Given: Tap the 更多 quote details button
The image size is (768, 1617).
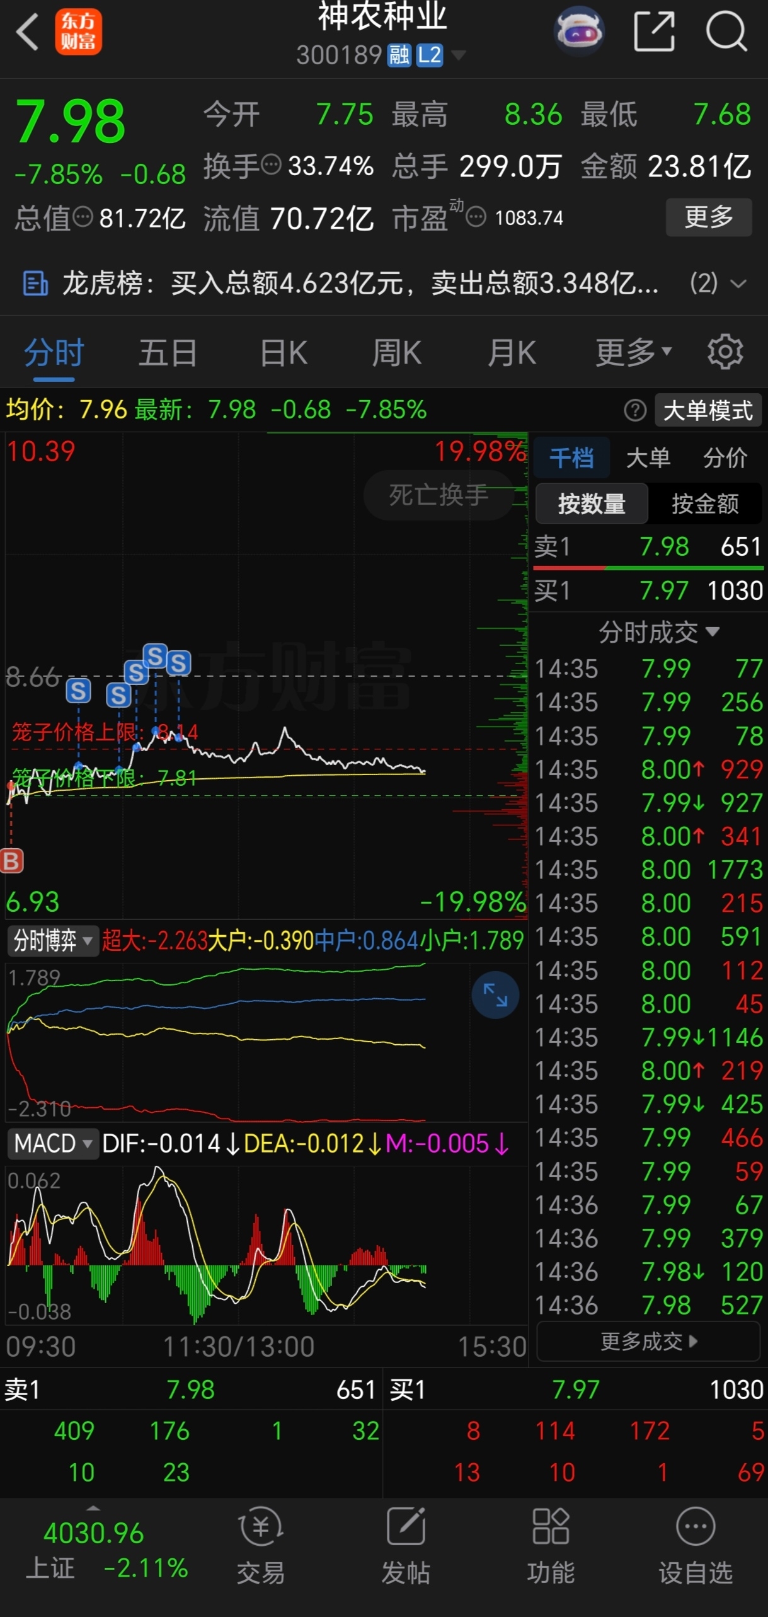Looking at the screenshot, I should tap(709, 217).
